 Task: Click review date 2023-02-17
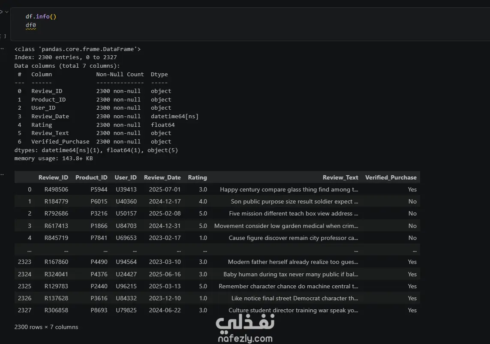165,238
